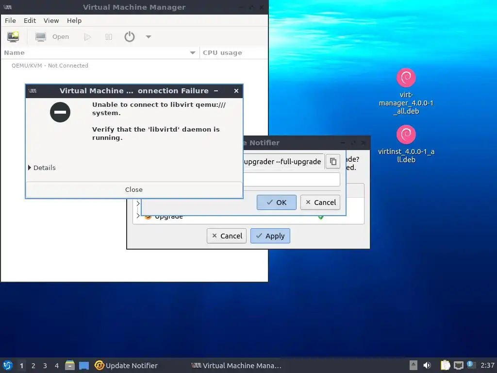The width and height of the screenshot is (497, 373).
Task: Switch to workspace 2 in the taskbar
Action: point(33,366)
